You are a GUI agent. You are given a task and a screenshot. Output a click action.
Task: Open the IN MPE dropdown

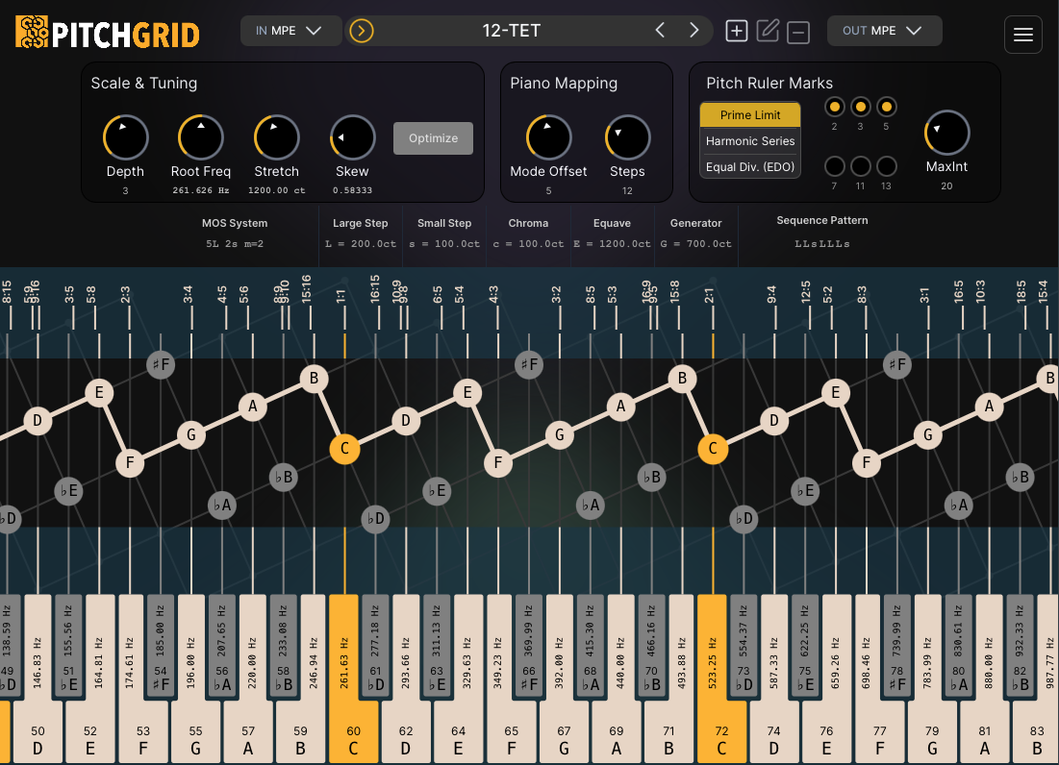[290, 30]
